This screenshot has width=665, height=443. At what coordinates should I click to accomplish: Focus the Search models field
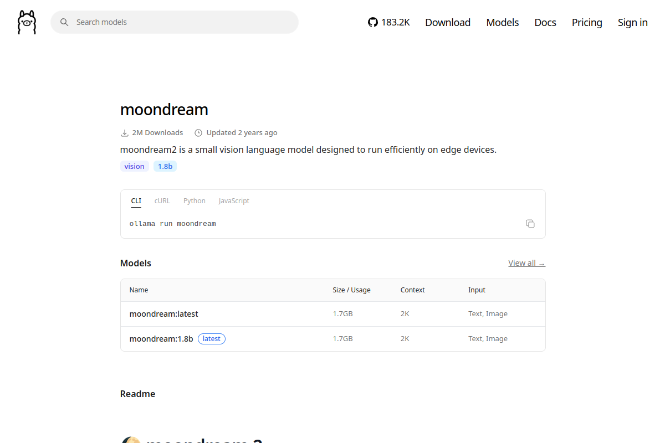(175, 22)
